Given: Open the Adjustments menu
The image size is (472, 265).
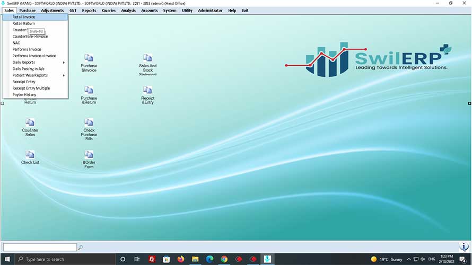Looking at the screenshot, I should click(53, 10).
